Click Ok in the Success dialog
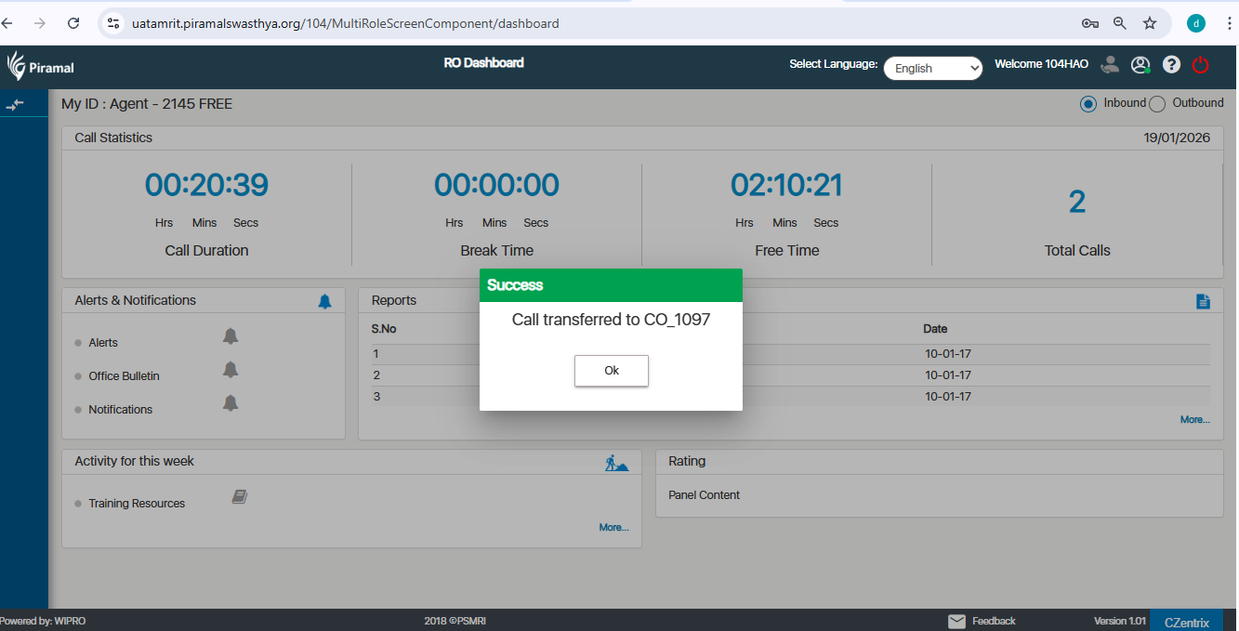The height and width of the screenshot is (631, 1239). 611,370
